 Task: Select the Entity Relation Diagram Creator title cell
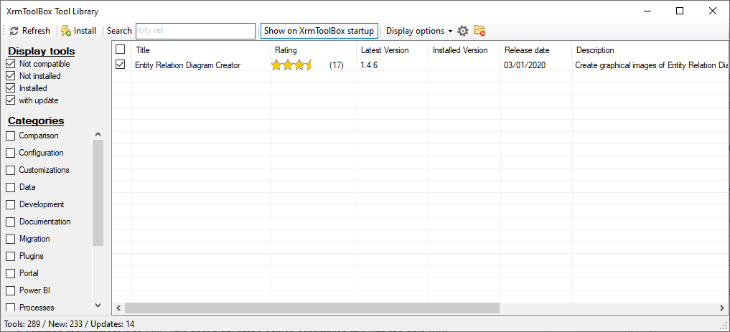[187, 65]
